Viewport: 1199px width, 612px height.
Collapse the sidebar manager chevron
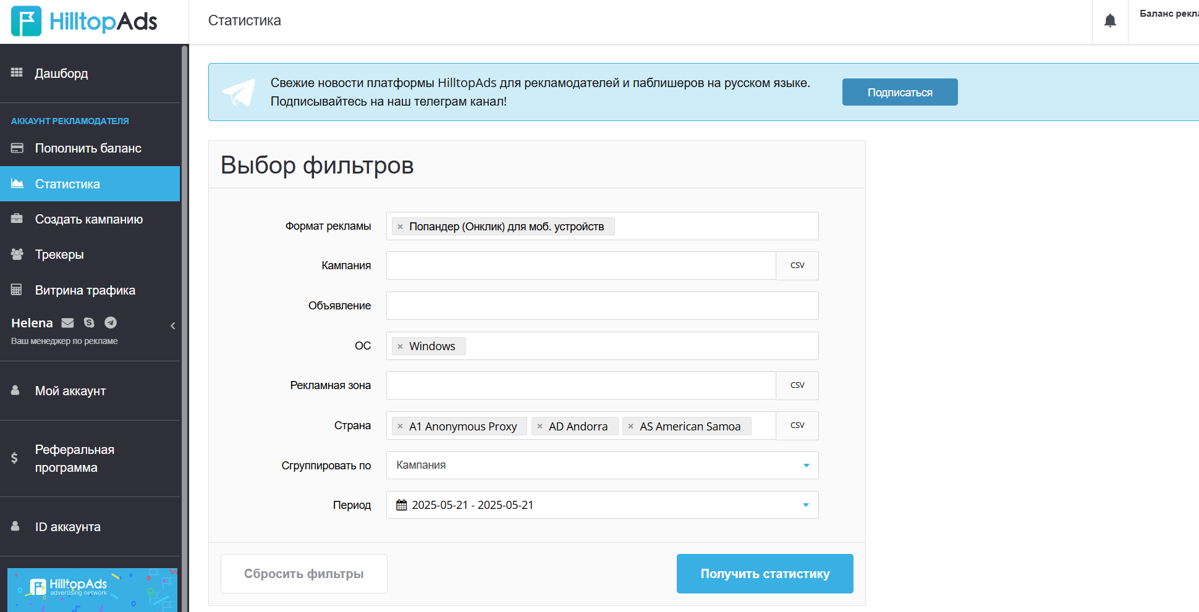(x=173, y=325)
